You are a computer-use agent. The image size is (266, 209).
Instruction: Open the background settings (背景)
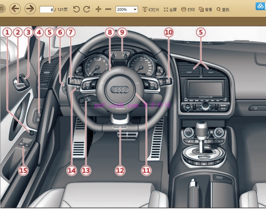click(x=205, y=9)
